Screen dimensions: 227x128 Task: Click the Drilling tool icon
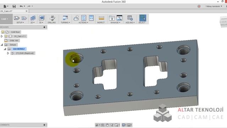[52, 18]
